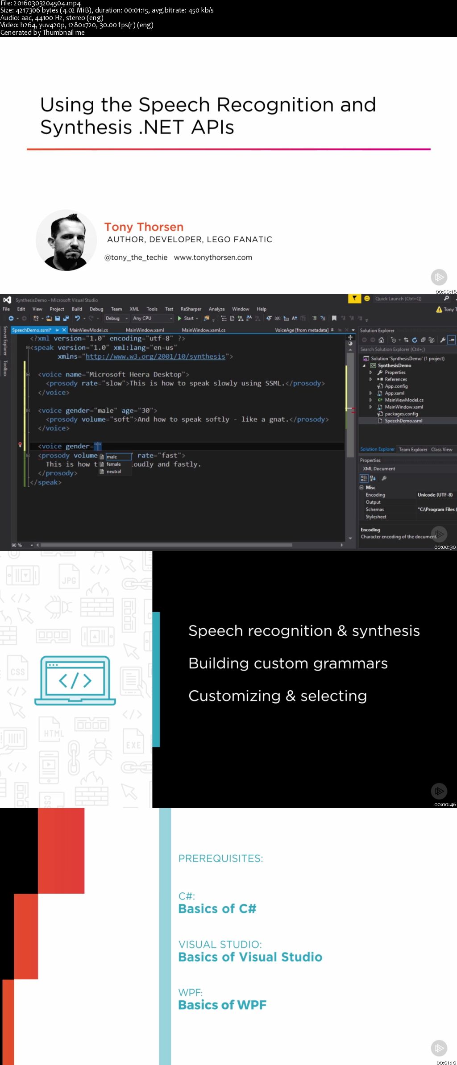This screenshot has height=1065, width=457.
Task: Switch to the MainViewModel.cs tab
Action: point(89,330)
